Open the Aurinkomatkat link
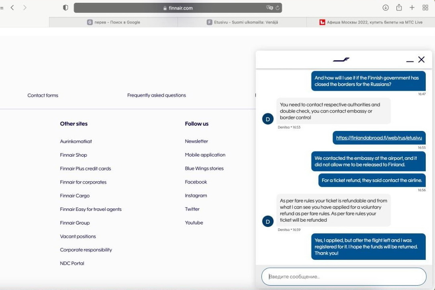Viewport: 435px width, 290px height. 76,141
